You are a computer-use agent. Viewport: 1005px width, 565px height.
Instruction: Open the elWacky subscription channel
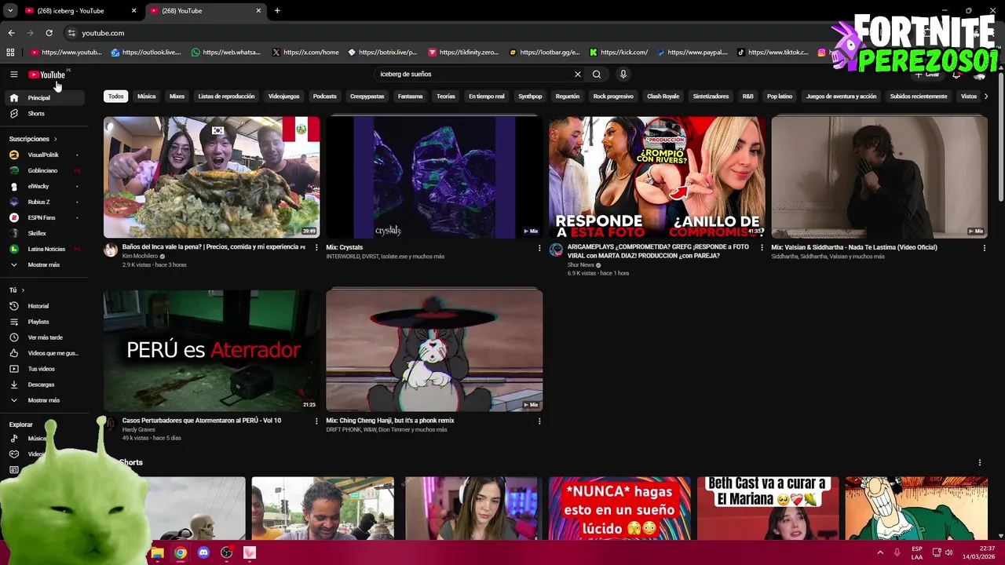click(x=44, y=186)
